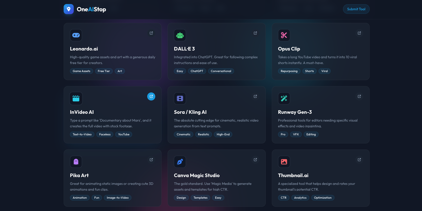Select the ChatGPT tag
422x211 pixels.
pos(197,71)
